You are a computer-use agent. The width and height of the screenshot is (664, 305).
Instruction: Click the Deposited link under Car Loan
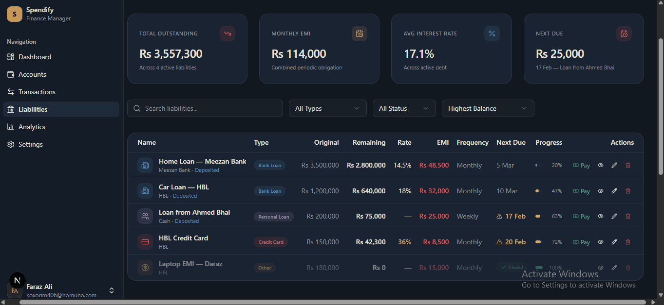[x=185, y=195]
